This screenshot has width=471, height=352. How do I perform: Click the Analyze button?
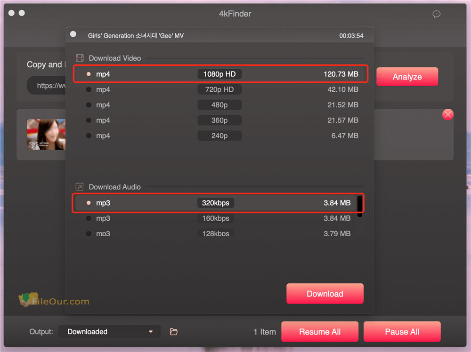click(x=407, y=77)
